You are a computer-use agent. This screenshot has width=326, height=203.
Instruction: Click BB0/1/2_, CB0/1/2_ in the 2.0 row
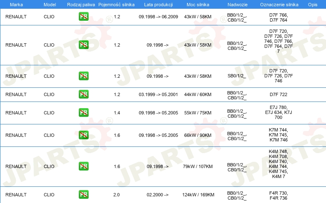(237, 196)
